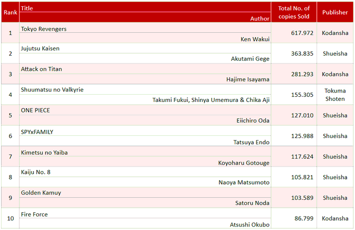The height and width of the screenshot is (230, 355).
Task: Select the Author header cell
Action: pos(145,17)
